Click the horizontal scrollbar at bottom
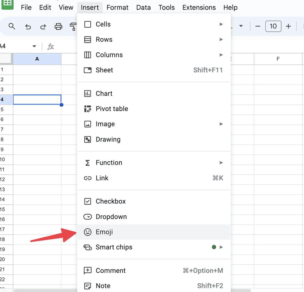This screenshot has height=292, width=304. [x=133, y=291]
